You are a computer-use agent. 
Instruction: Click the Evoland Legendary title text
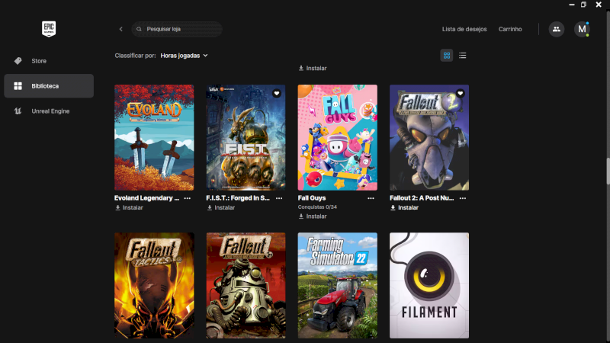coord(146,198)
